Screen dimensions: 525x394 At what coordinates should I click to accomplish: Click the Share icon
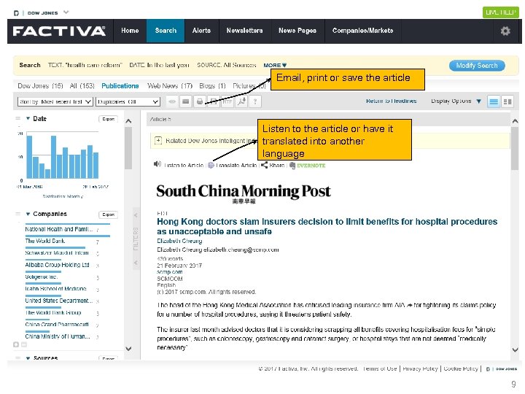click(x=264, y=165)
